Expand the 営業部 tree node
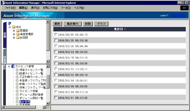Image resolution: width=190 pixels, height=111 pixels. tap(14, 31)
